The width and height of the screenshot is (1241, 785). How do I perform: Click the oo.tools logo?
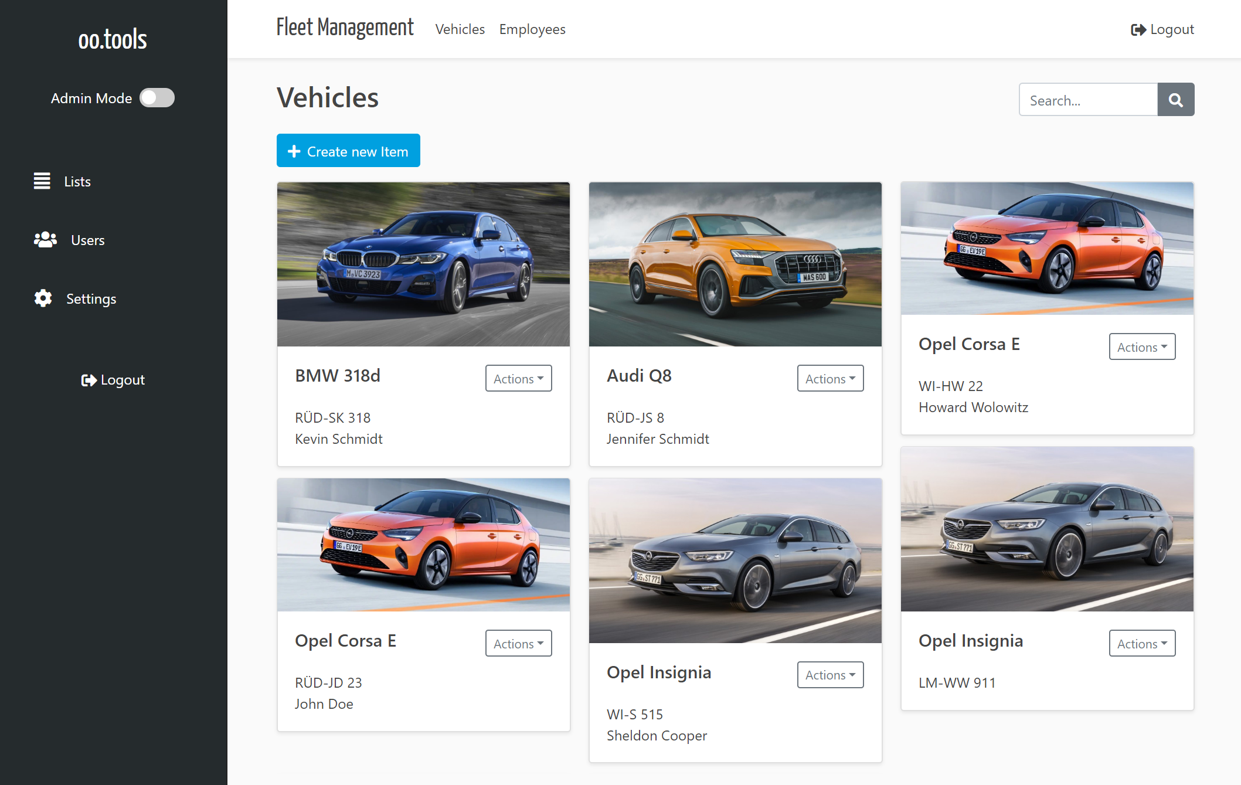(x=113, y=39)
